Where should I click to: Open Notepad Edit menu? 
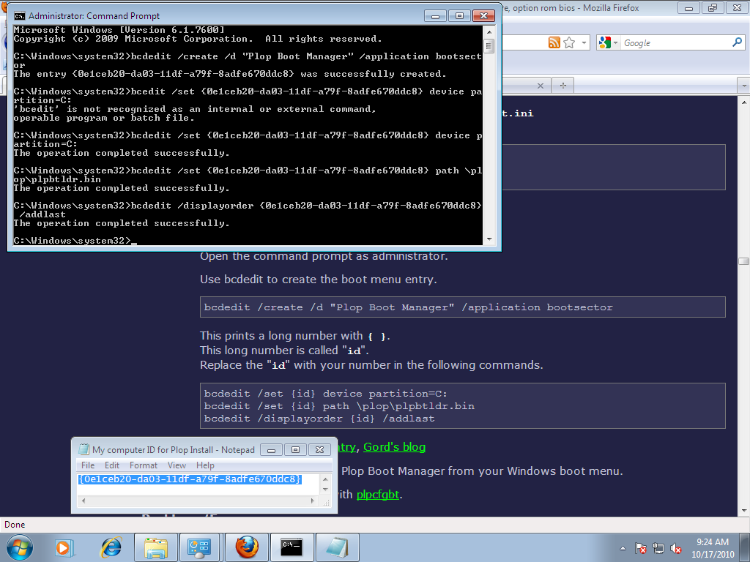112,465
